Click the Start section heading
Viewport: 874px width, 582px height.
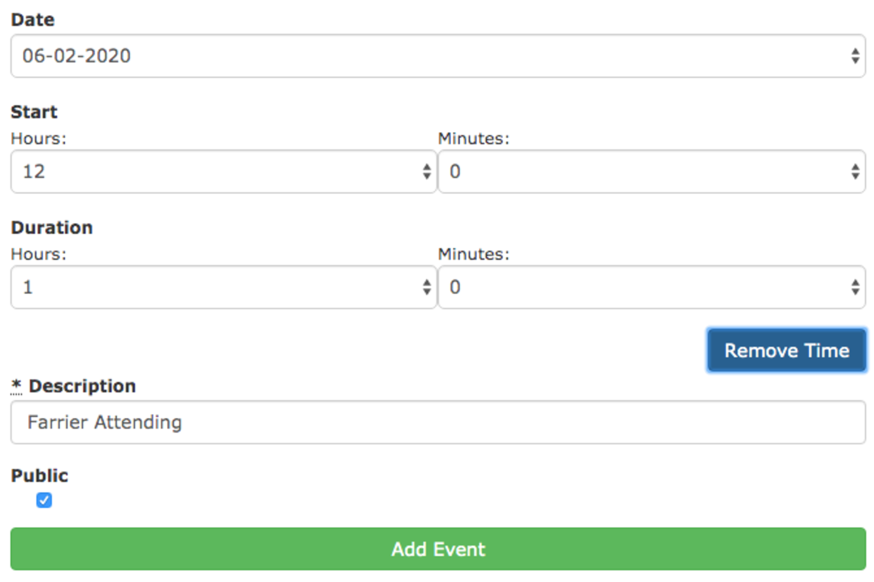click(x=34, y=112)
